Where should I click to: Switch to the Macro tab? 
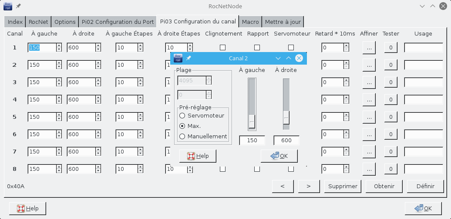(x=250, y=22)
